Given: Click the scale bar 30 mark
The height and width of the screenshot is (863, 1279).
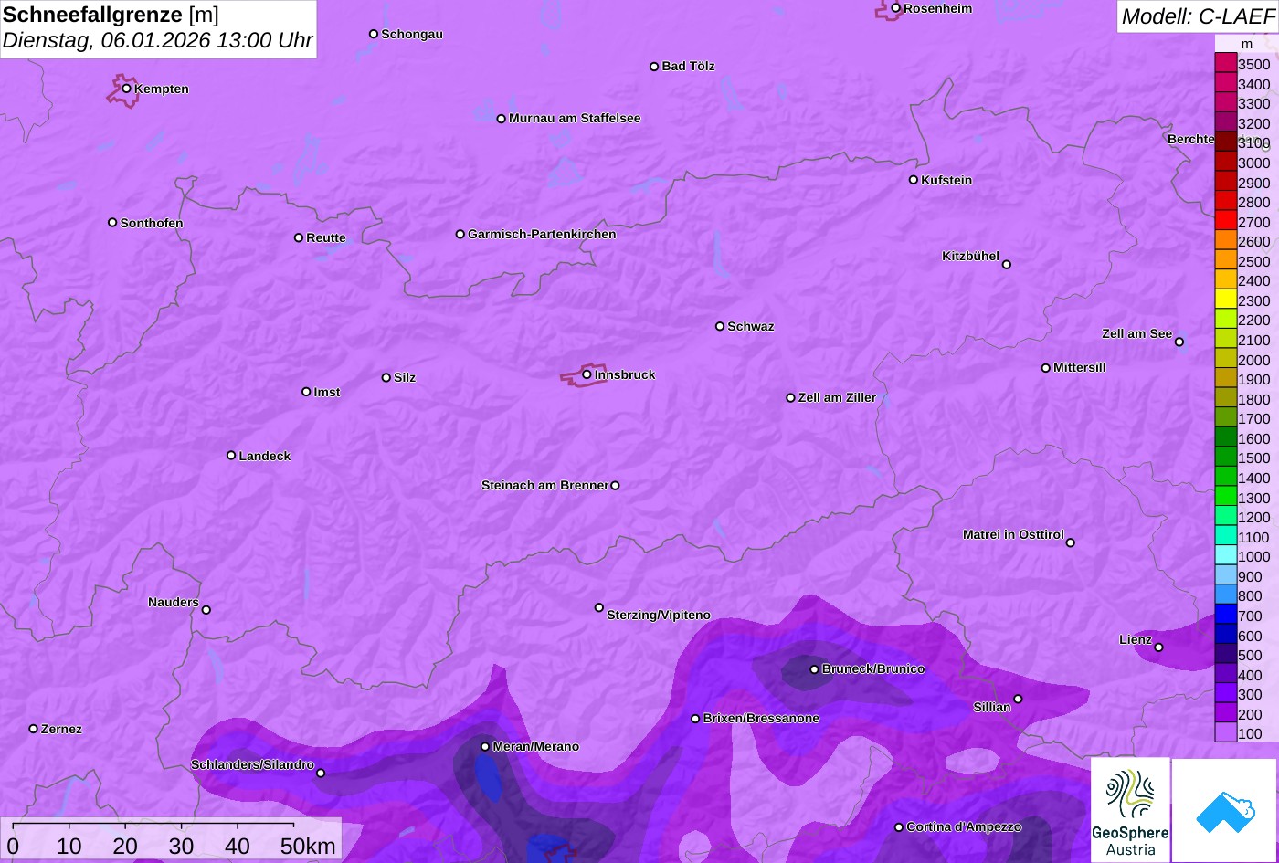Looking at the screenshot, I should tap(181, 847).
